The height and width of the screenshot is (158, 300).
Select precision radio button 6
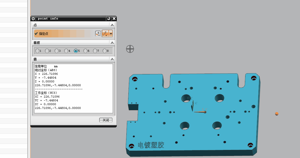tap(85, 51)
